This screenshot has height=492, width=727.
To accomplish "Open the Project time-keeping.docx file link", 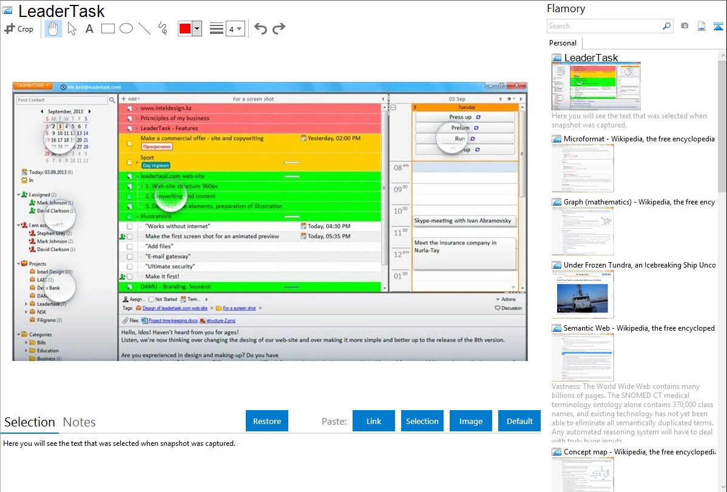I will [x=172, y=320].
